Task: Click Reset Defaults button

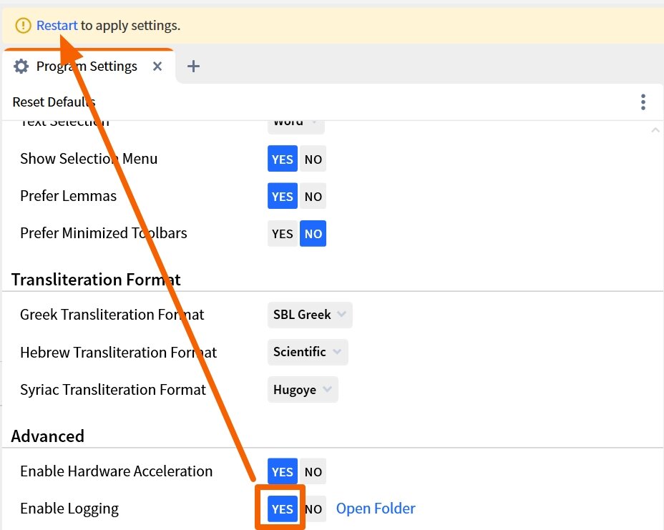Action: [x=54, y=102]
